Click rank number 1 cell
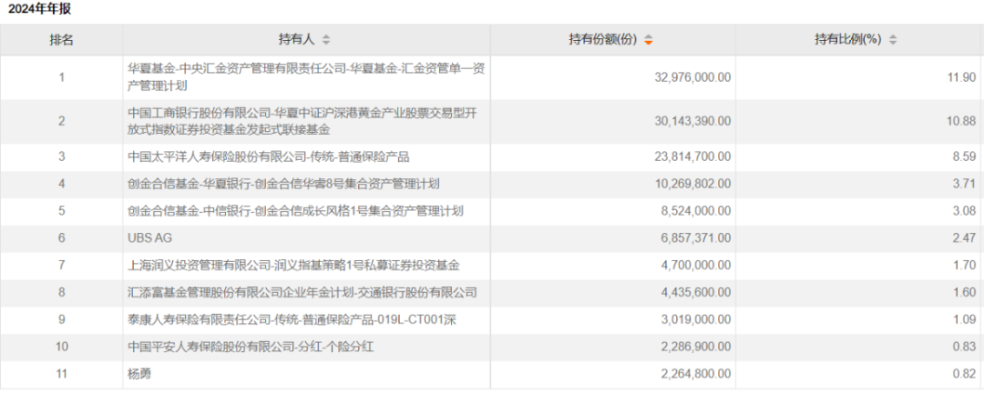984x393 pixels. point(62,77)
